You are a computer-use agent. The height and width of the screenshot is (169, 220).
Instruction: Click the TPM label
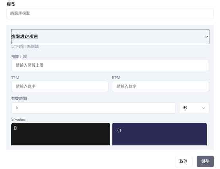tap(15, 78)
